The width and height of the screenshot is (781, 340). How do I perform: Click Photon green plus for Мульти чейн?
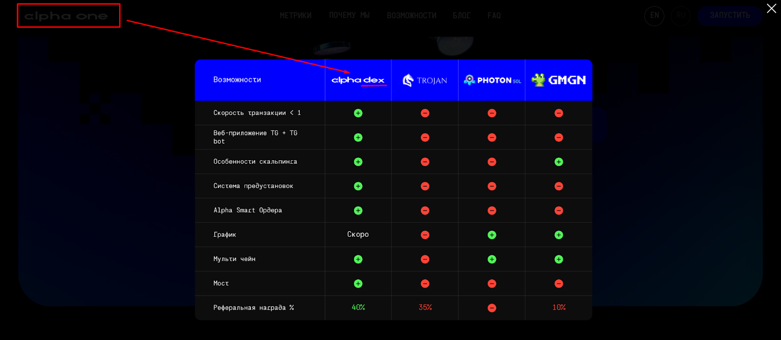(x=492, y=259)
